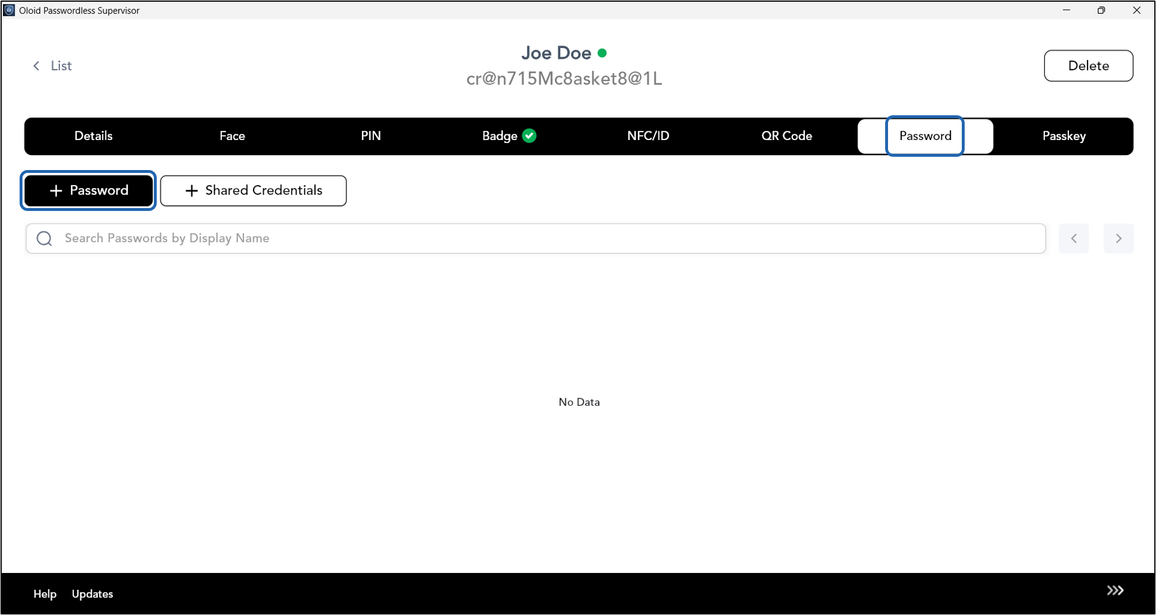Screen dimensions: 1156x615
Task: Minimize the Oloid Passwordless Supervisor window
Action: pyautogui.click(x=1066, y=10)
